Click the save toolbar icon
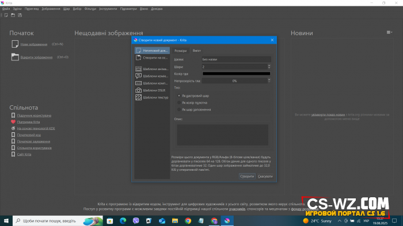This screenshot has height=226, width=403. pyautogui.click(x=20, y=15)
